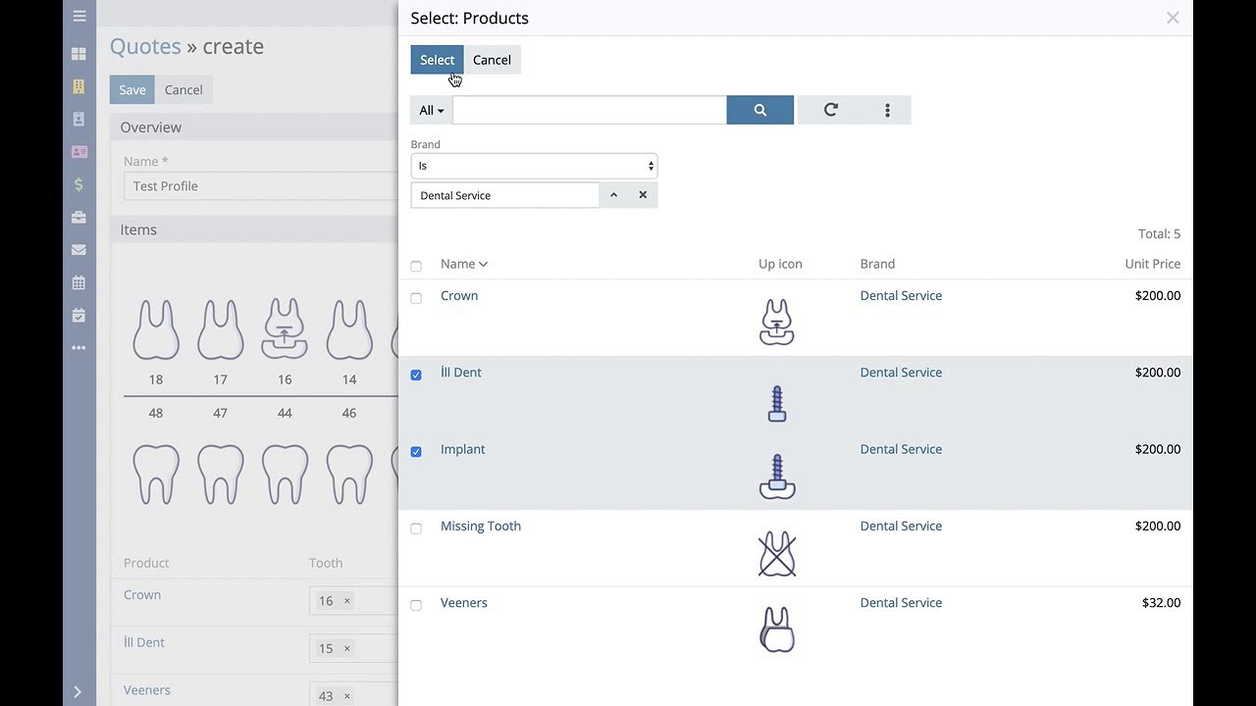Show more sidebar items via the ellipsis
Screen dimensions: 1256x706
79,348
